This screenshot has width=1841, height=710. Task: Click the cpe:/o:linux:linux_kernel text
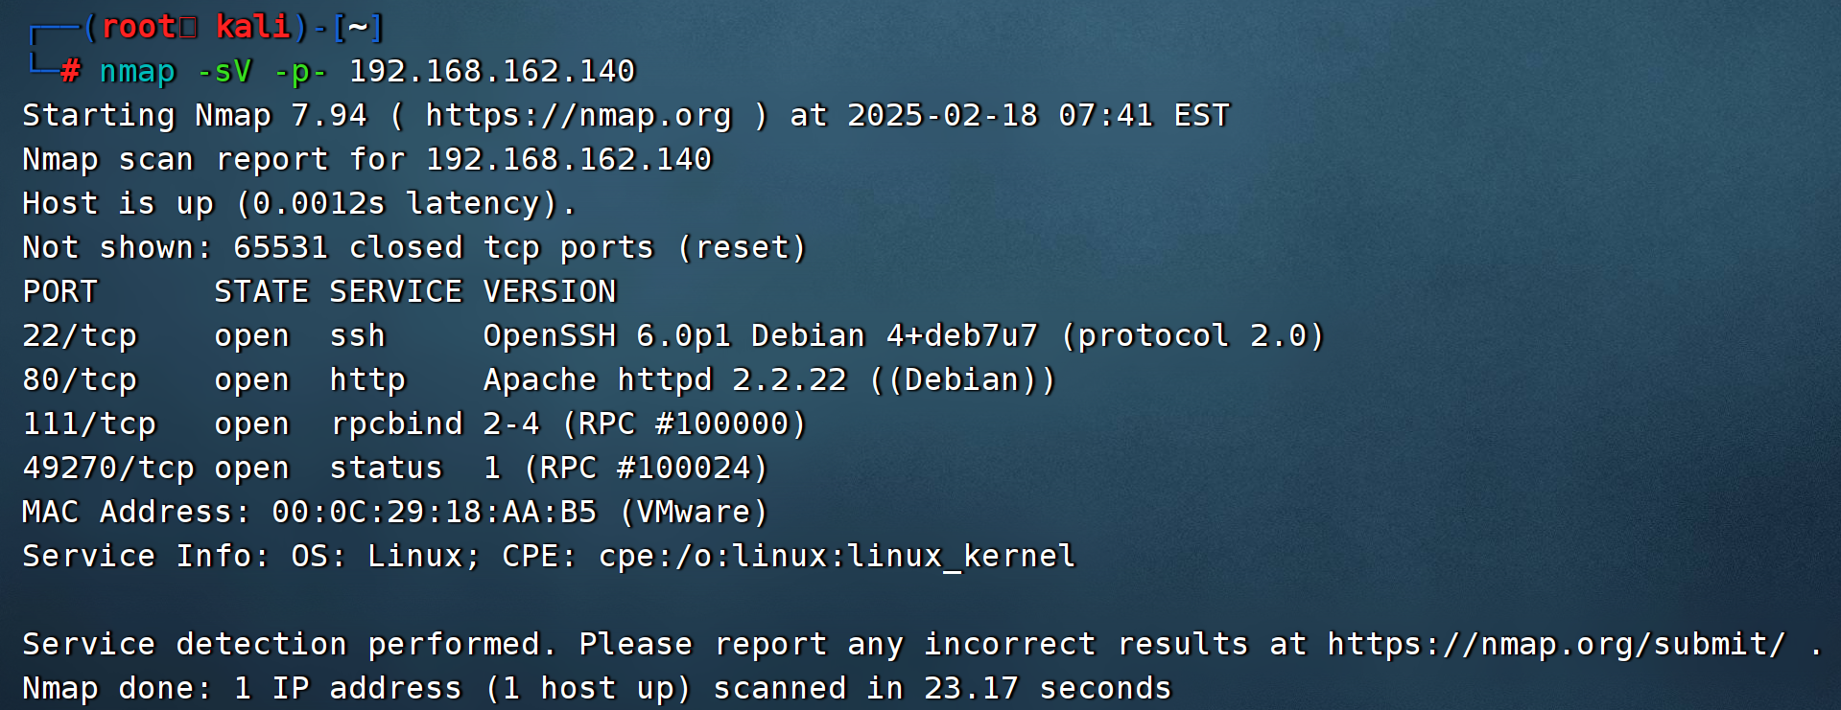point(837,557)
